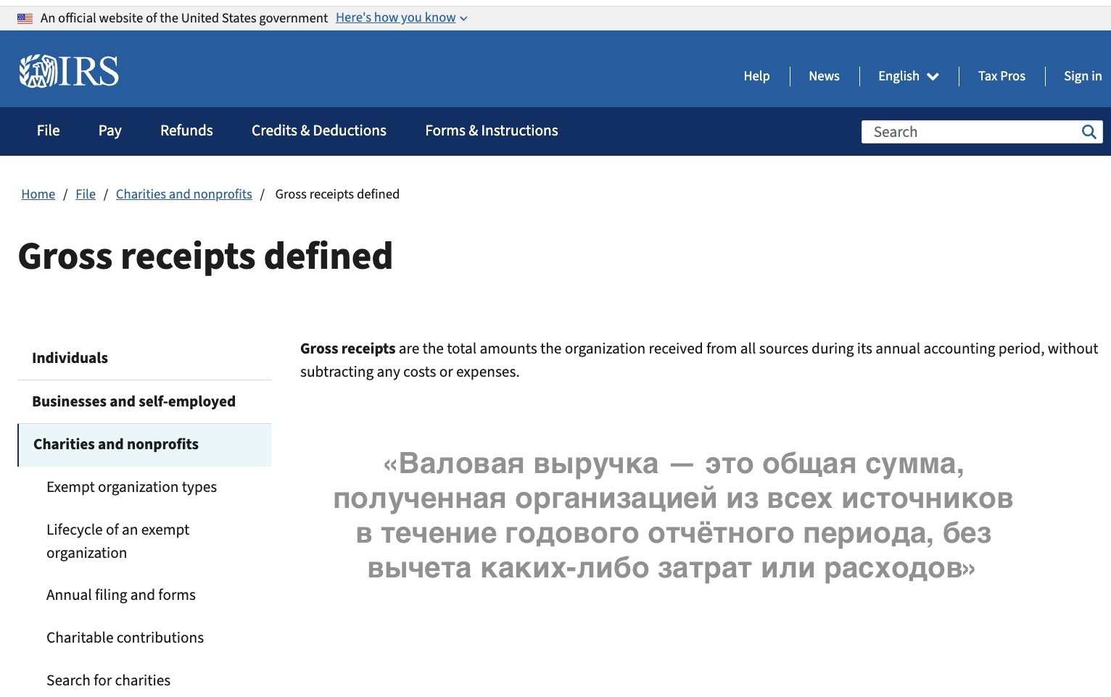Viewport: 1111px width, 697px height.
Task: Open Credits & Deductions menu
Action: (x=319, y=130)
